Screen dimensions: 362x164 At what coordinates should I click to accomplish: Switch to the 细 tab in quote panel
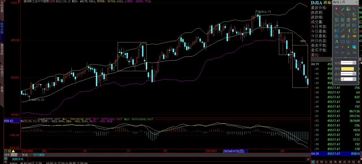click(x=313, y=162)
